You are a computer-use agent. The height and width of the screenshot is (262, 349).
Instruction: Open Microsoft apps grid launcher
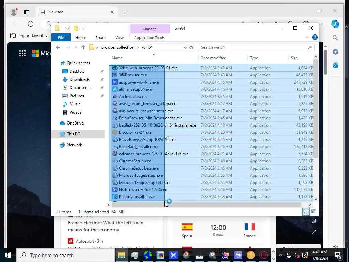[x=22, y=53]
